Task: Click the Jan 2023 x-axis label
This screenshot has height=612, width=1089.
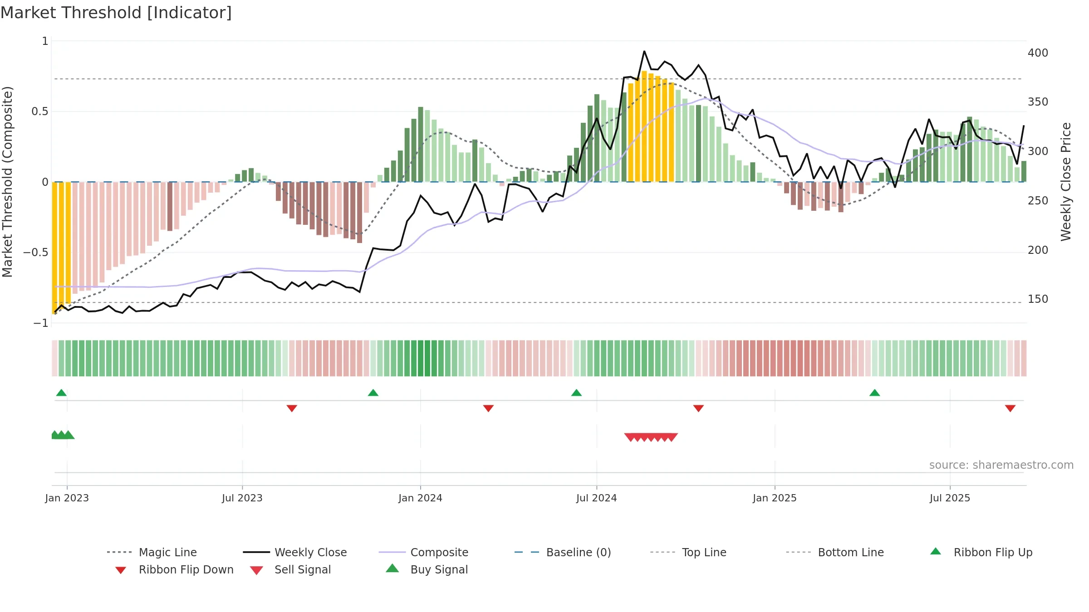Action: tap(67, 498)
